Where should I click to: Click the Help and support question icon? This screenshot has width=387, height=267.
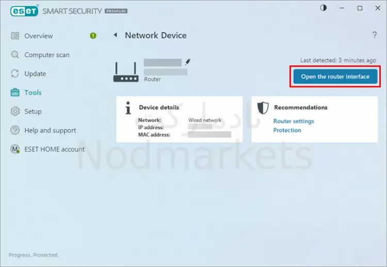click(15, 130)
